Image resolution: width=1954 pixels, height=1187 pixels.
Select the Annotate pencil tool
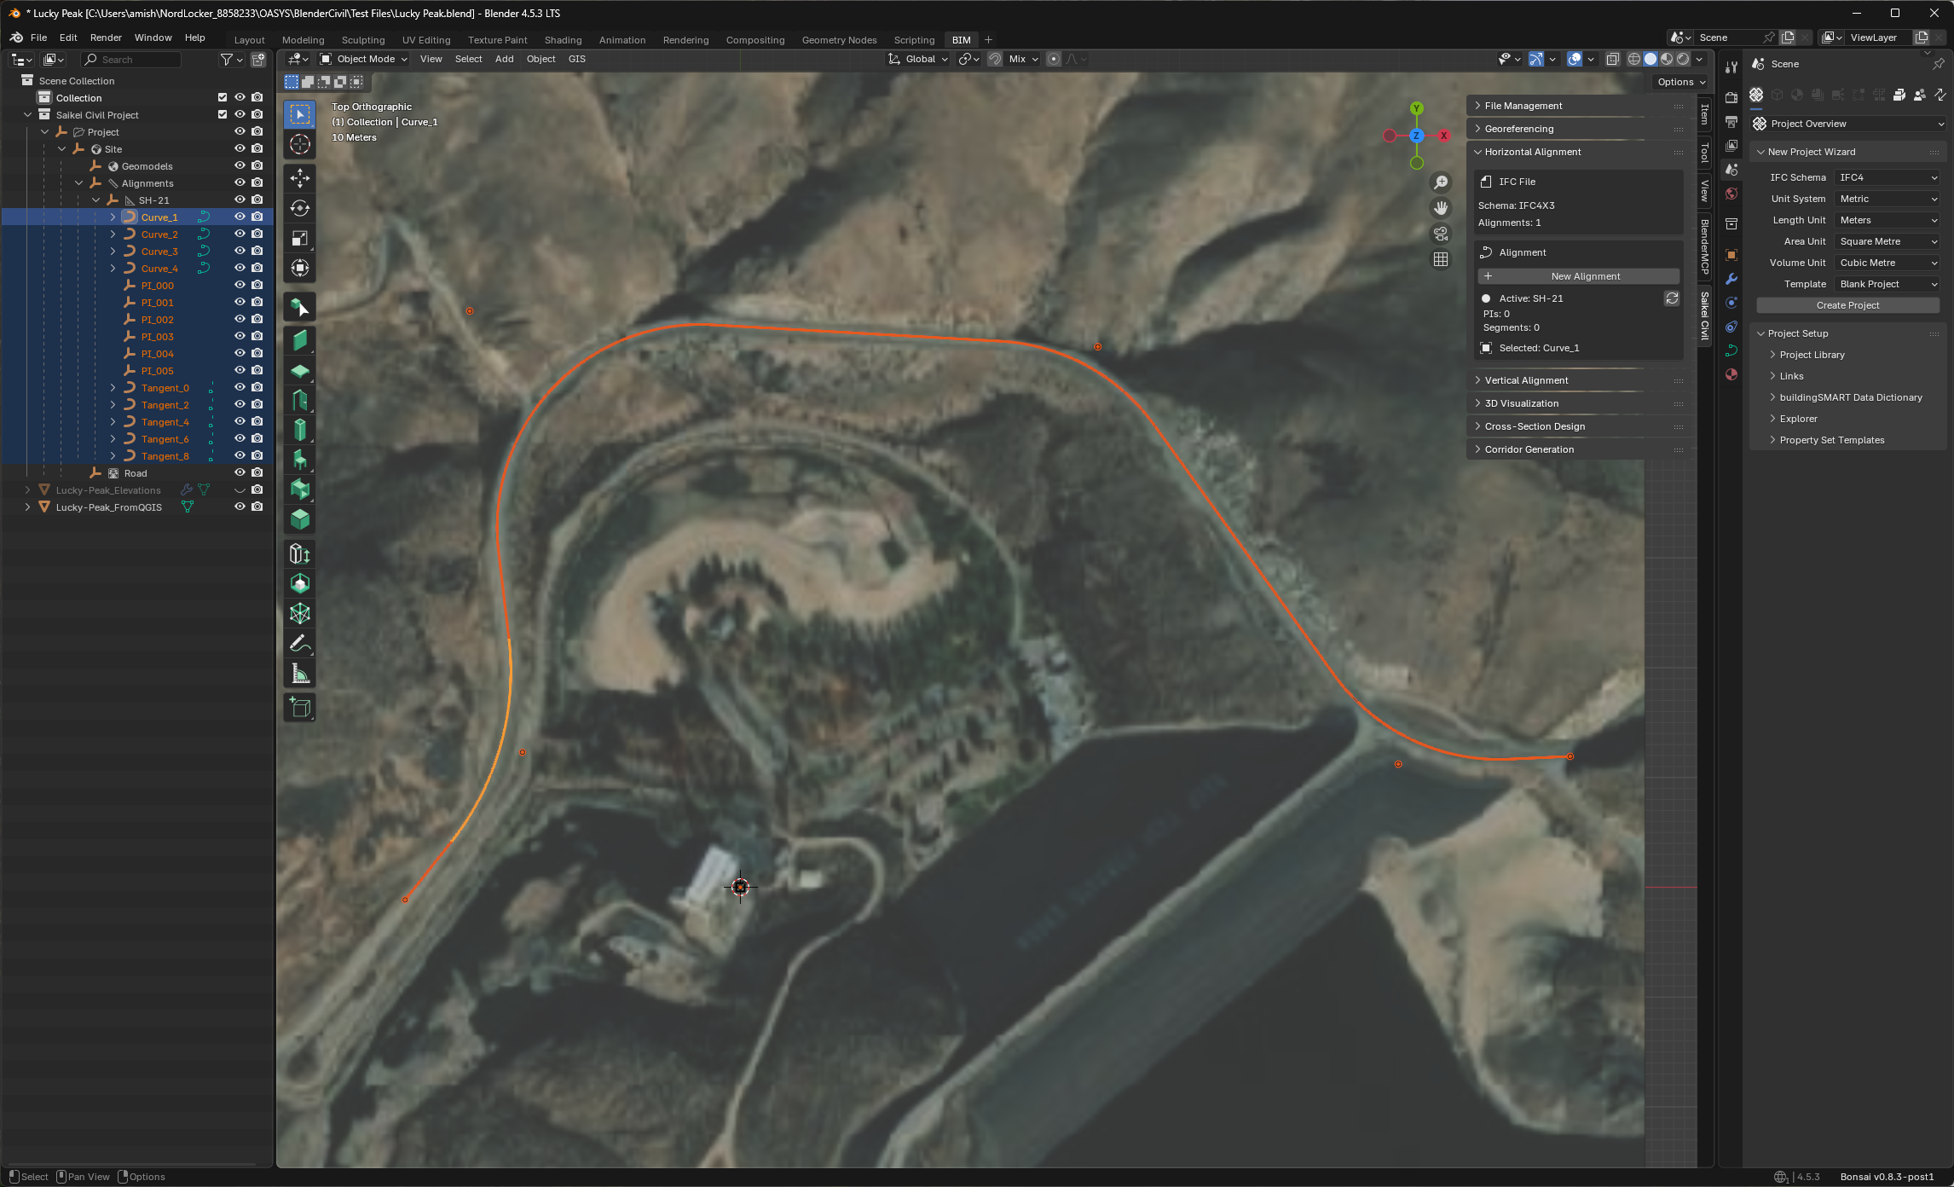[299, 644]
